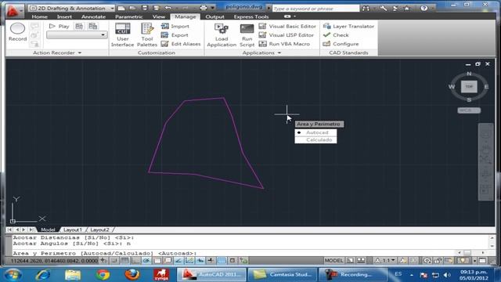Switch to the Parametric ribbon tab
The image size is (501, 282).
tap(128, 16)
